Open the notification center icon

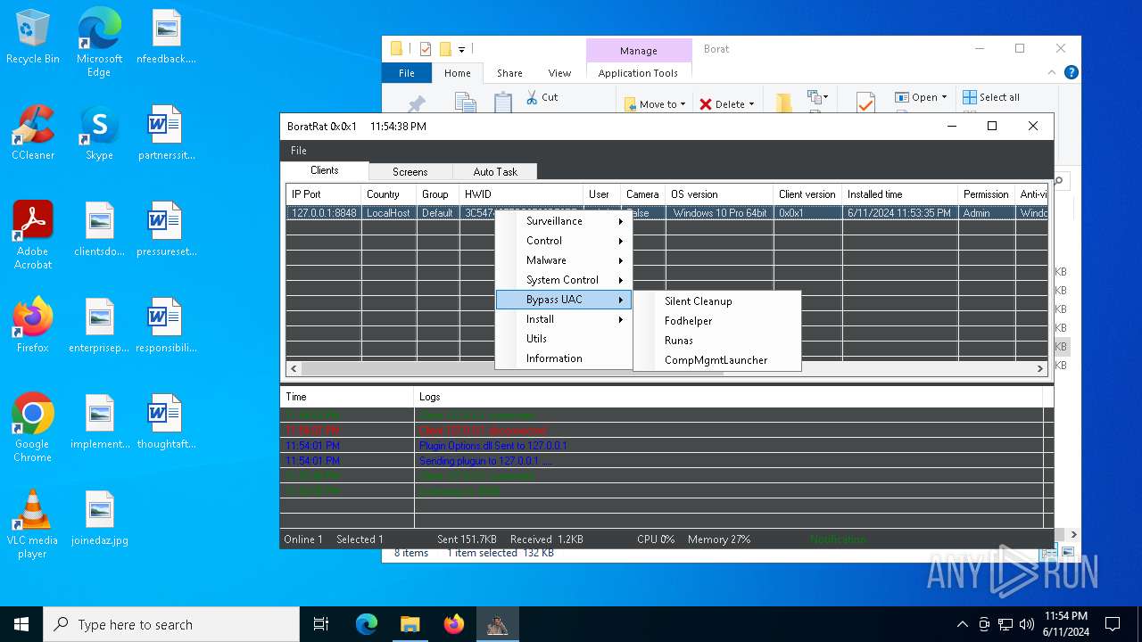coord(1113,624)
